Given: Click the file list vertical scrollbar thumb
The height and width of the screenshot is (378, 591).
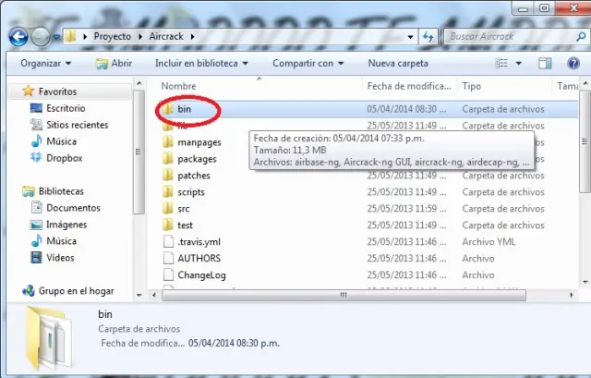Looking at the screenshot, I should [585, 141].
